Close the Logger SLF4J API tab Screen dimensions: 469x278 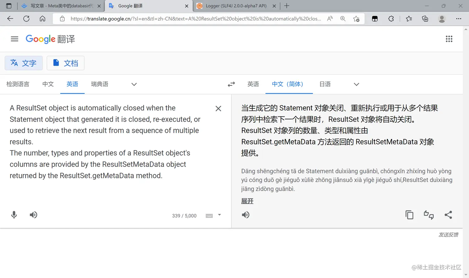[x=274, y=6]
